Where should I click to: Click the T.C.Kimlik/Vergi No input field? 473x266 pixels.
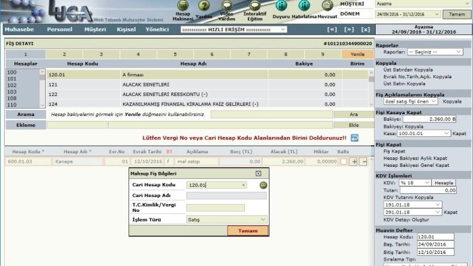[216, 207]
